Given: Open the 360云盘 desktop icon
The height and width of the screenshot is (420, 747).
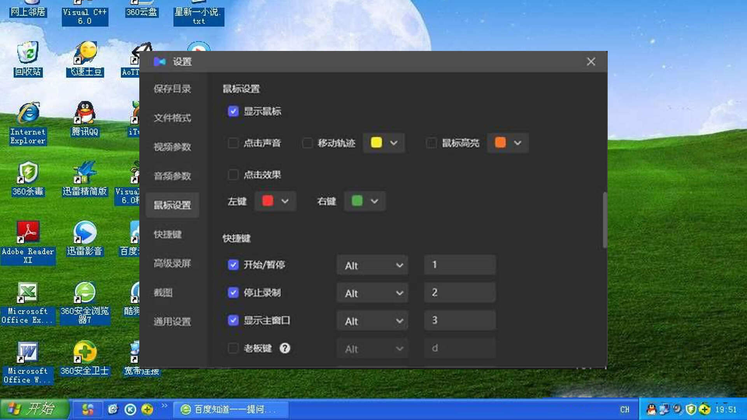Looking at the screenshot, I should point(142,9).
